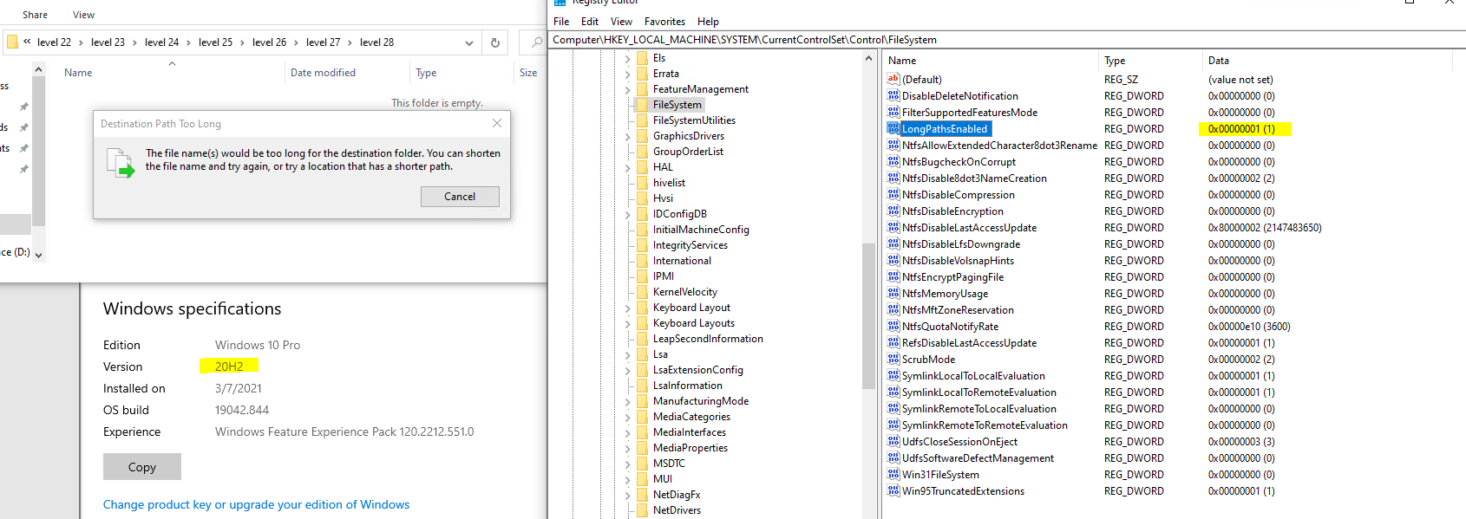Expand the Els registry key
The width and height of the screenshot is (1466, 519).
tap(627, 58)
